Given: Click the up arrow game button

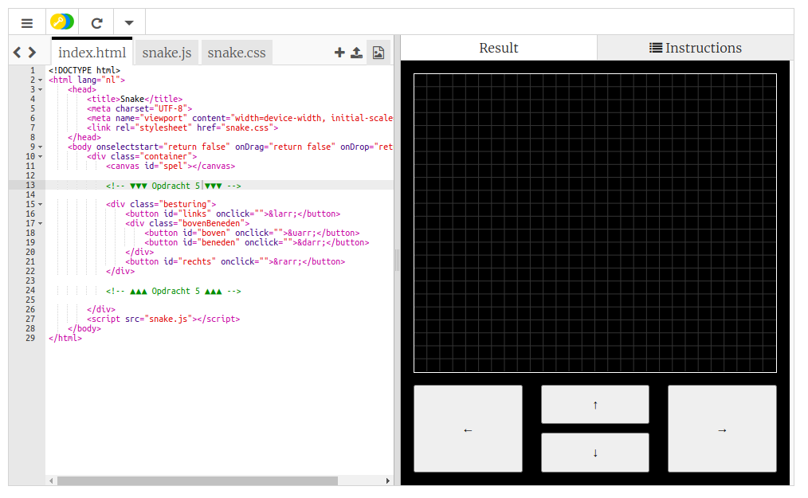Looking at the screenshot, I should pos(595,405).
